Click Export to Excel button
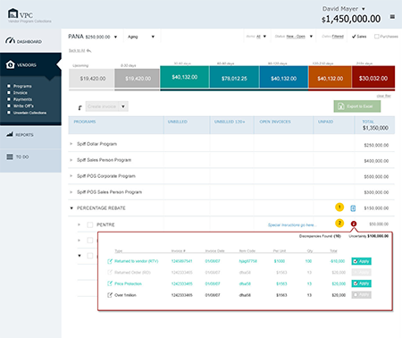Image resolution: width=402 pixels, height=338 pixels. click(357, 106)
